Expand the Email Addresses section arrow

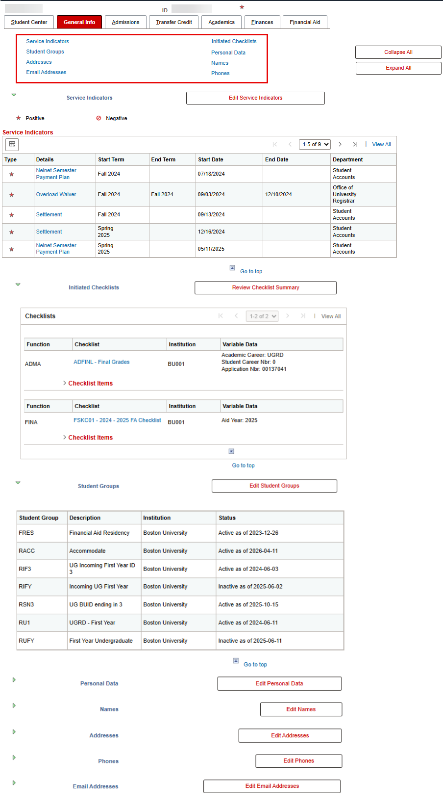14,783
